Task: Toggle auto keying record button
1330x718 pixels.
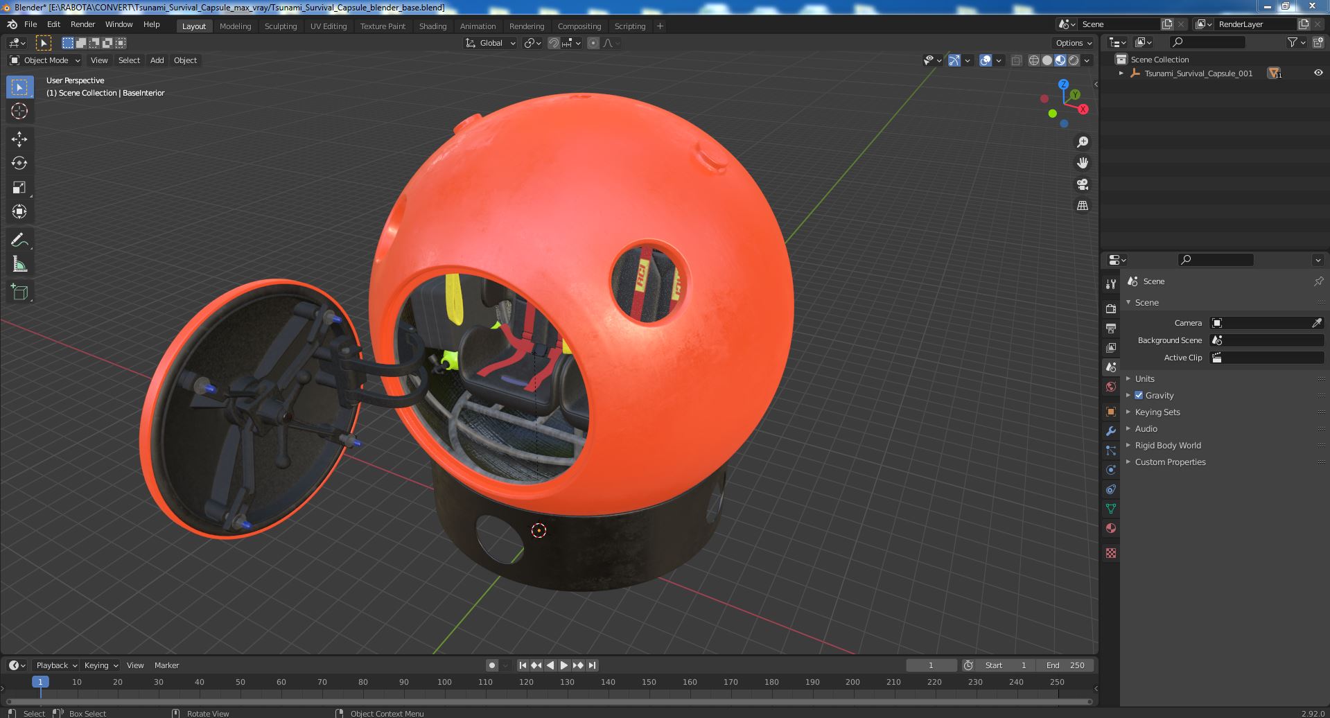Action: 492,665
